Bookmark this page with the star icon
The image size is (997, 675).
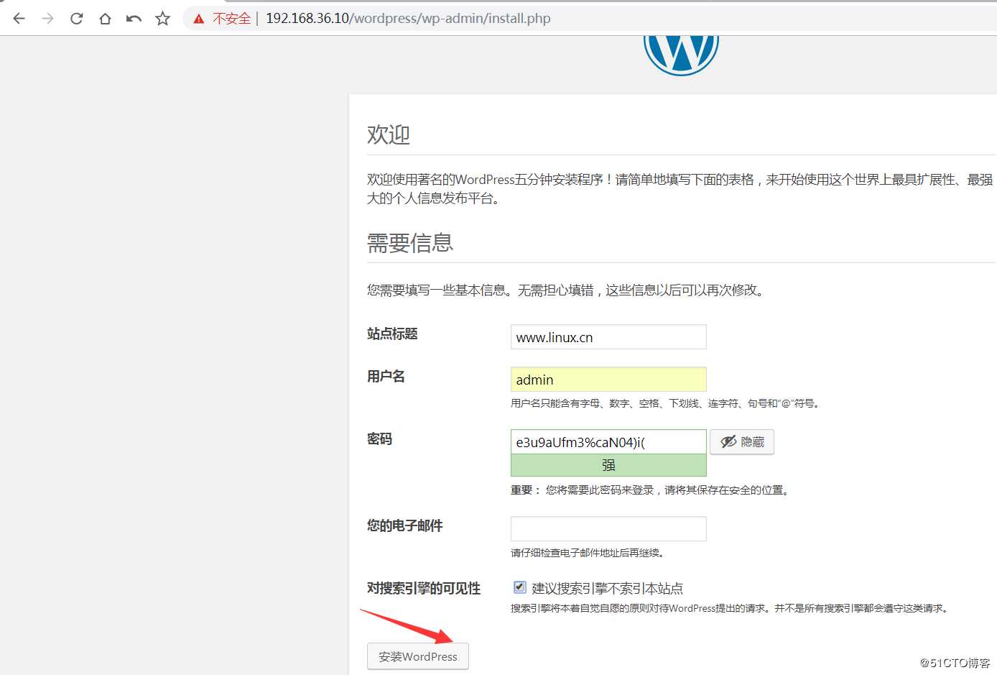(163, 19)
